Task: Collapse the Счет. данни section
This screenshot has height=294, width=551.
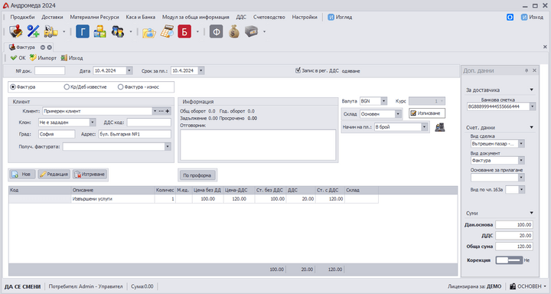Action: 531,127
